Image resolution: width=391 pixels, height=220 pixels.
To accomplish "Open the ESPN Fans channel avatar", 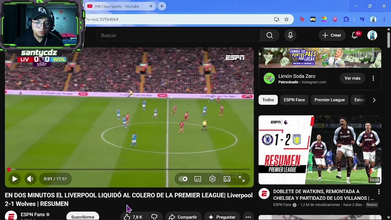I will [11, 216].
